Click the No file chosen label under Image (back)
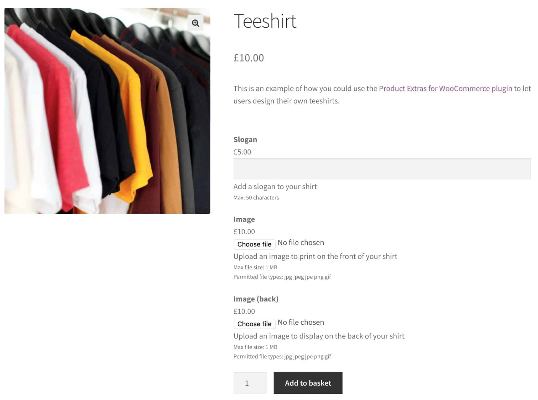Screen dimensions: 538x400 (301, 322)
